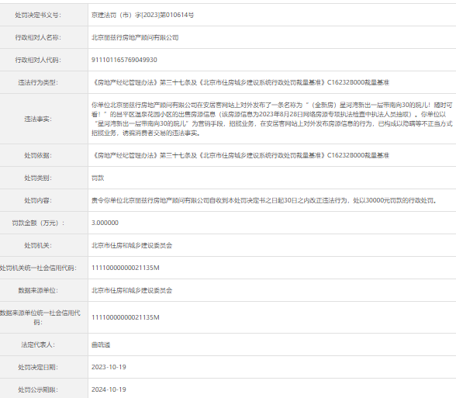
Task: Click the 违法事实 label cell
Action: [x=44, y=119]
